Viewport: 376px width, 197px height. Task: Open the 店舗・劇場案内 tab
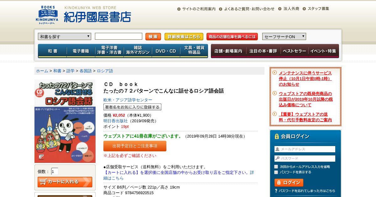(x=228, y=51)
